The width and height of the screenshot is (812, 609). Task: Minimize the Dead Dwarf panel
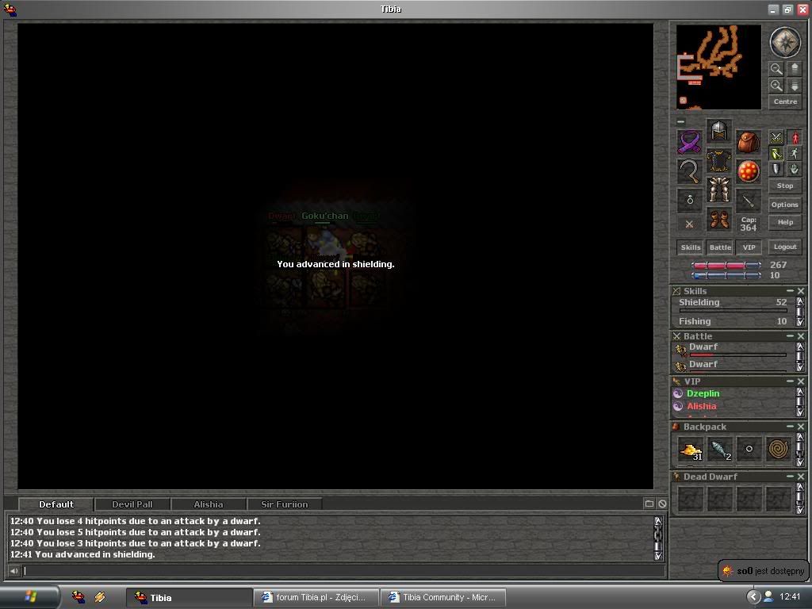tap(791, 477)
